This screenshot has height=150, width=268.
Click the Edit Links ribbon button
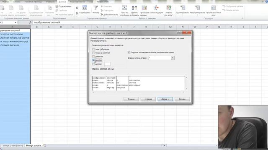click(64, 15)
